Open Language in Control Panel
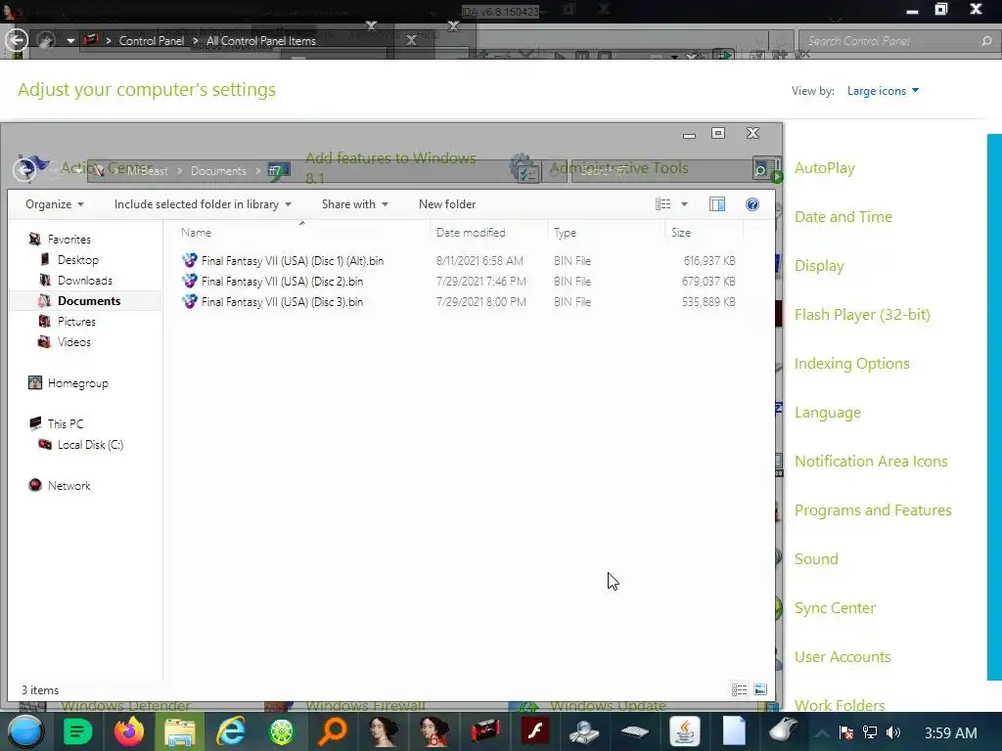Image resolution: width=1002 pixels, height=751 pixels. click(x=828, y=413)
